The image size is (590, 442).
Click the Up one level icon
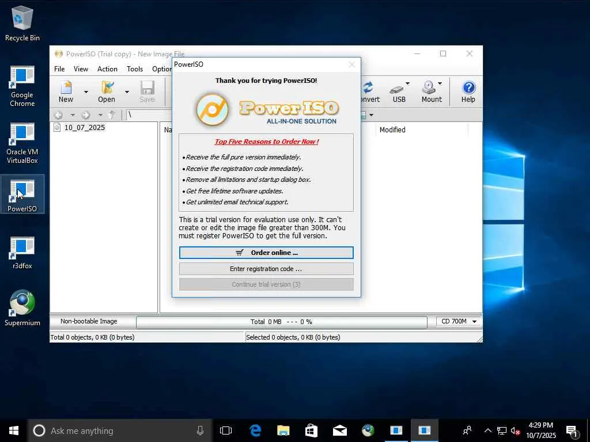coord(112,115)
